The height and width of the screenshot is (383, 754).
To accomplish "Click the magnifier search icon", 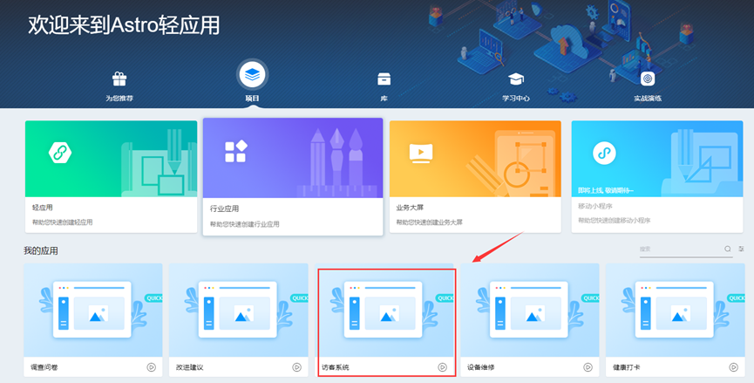I will point(728,249).
